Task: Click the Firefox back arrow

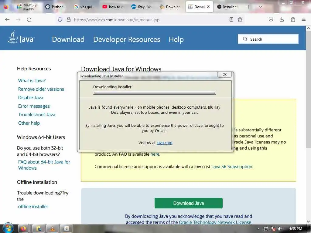Action: tap(7, 20)
